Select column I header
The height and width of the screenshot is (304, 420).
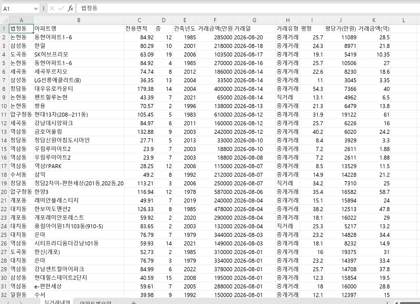tap(312, 20)
